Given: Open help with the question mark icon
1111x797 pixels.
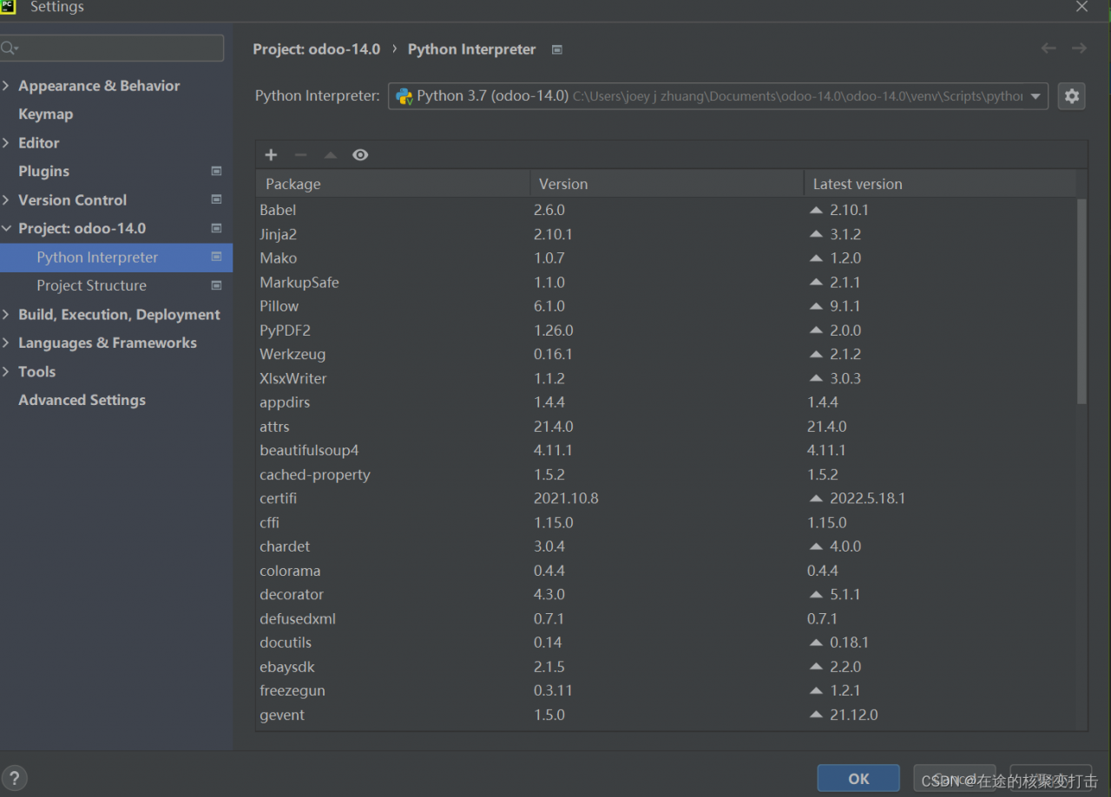Looking at the screenshot, I should pos(14,778).
